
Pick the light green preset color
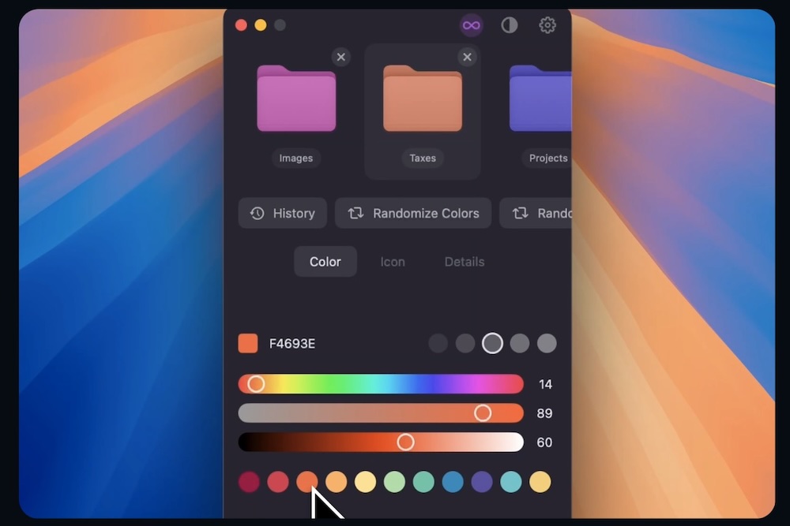click(394, 482)
